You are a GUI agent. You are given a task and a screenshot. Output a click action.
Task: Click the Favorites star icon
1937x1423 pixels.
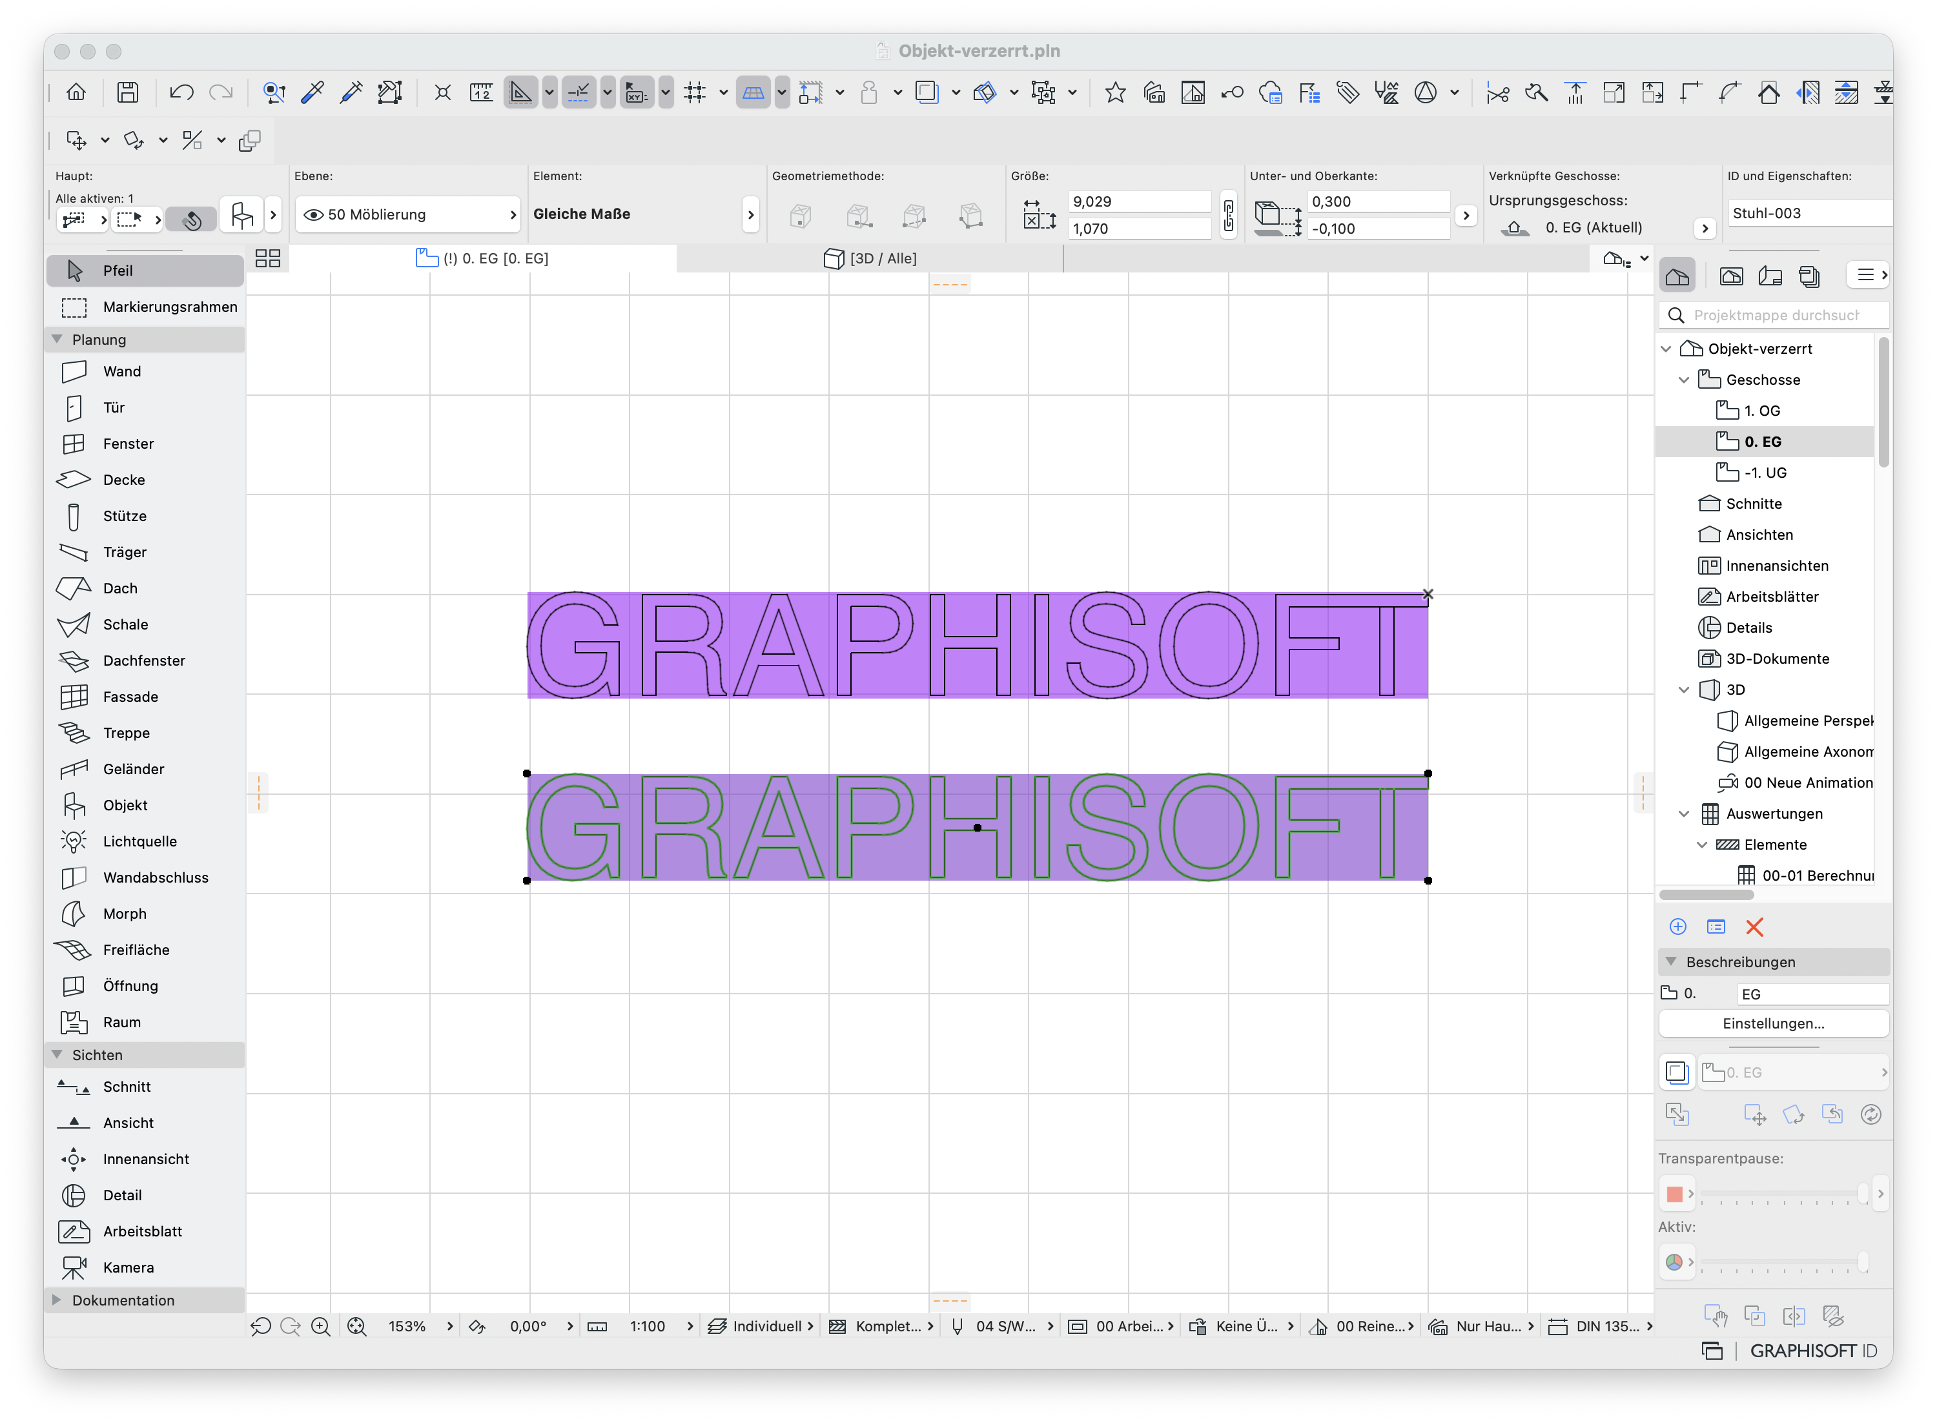coord(1115,92)
